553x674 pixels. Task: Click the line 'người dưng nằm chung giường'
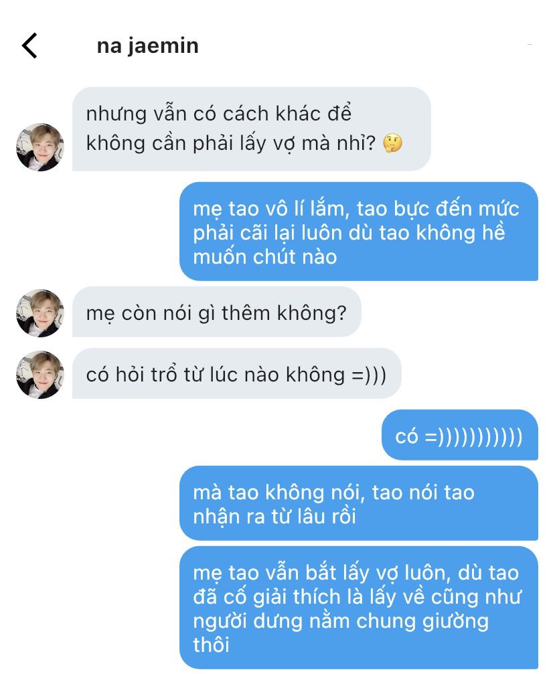pyautogui.click(x=341, y=621)
